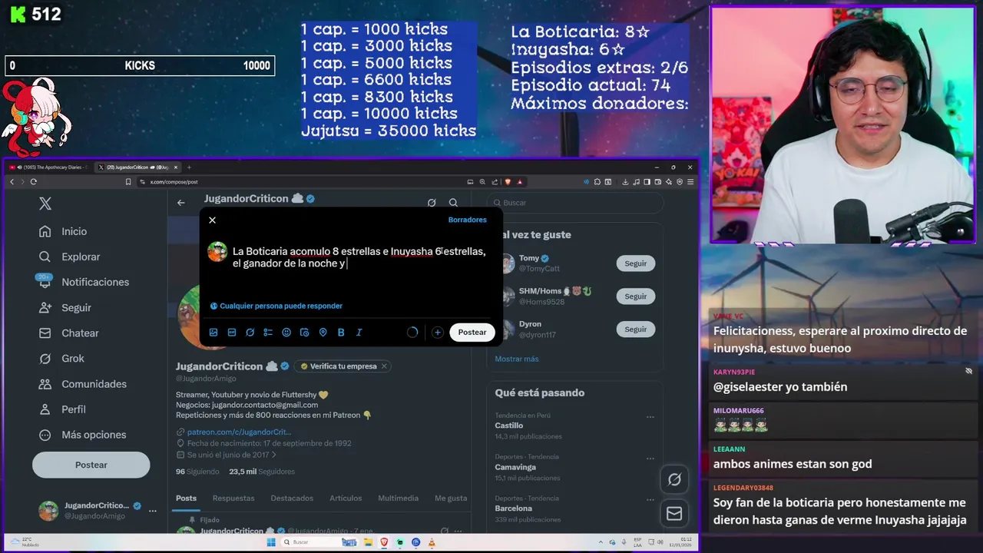This screenshot has width=983, height=553.
Task: View 96 Siguiendo list
Action: (197, 472)
